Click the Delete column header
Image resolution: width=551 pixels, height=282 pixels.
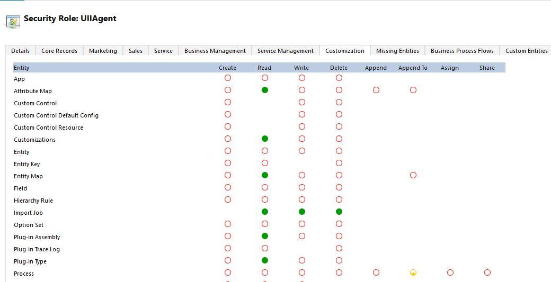339,68
